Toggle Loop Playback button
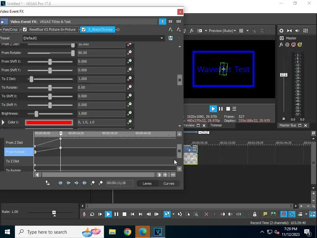 click(92, 214)
